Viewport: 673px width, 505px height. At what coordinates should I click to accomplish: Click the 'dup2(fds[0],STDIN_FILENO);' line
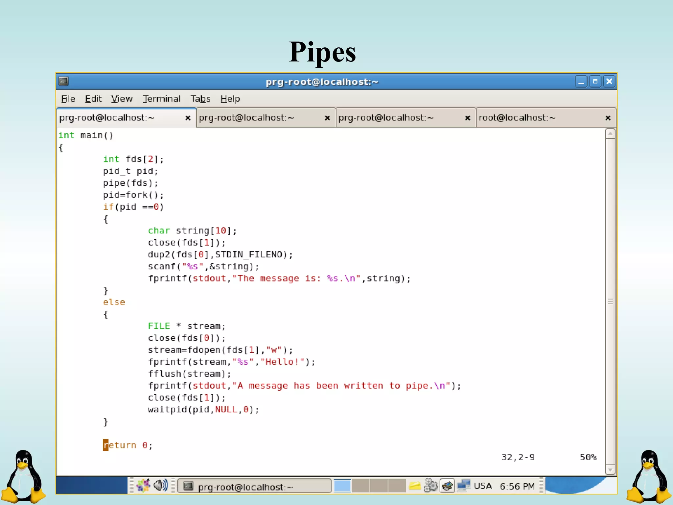220,254
